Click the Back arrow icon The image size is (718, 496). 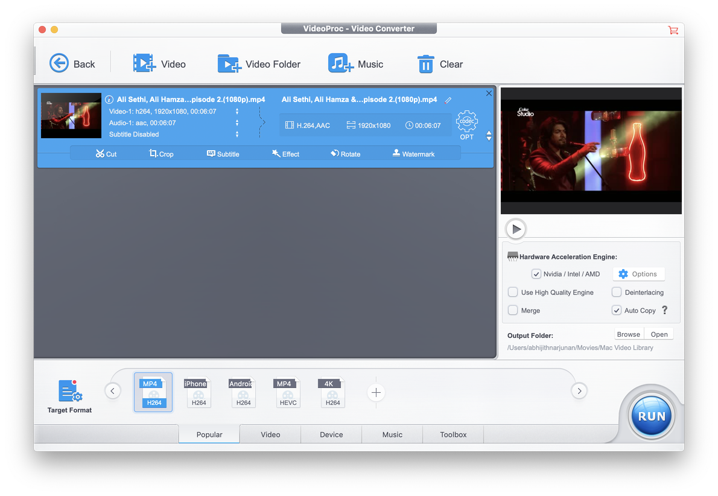[59, 63]
